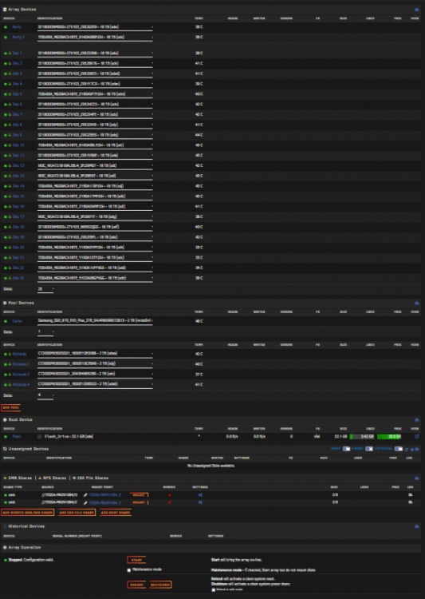Click the checkbox beside Flash_Drive identification
The height and width of the screenshot is (599, 425).
(39, 437)
